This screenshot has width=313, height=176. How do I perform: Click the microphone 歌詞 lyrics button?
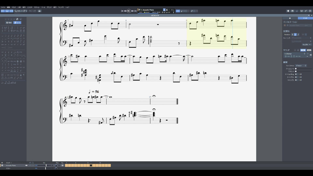9,22
